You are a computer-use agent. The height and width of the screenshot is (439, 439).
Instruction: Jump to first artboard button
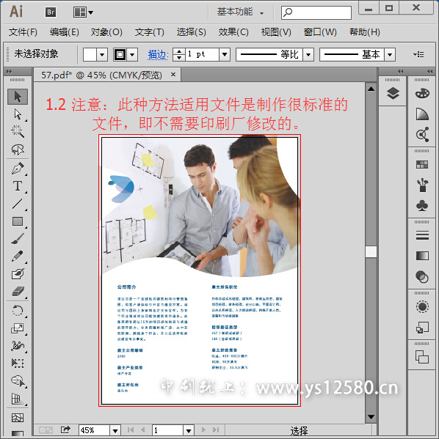[x=131, y=429]
